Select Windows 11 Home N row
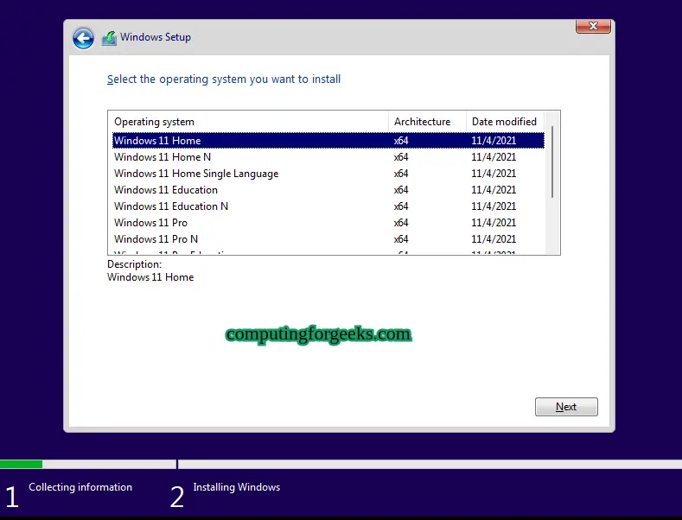Screen dimensions: 682x520 [x=328, y=157]
